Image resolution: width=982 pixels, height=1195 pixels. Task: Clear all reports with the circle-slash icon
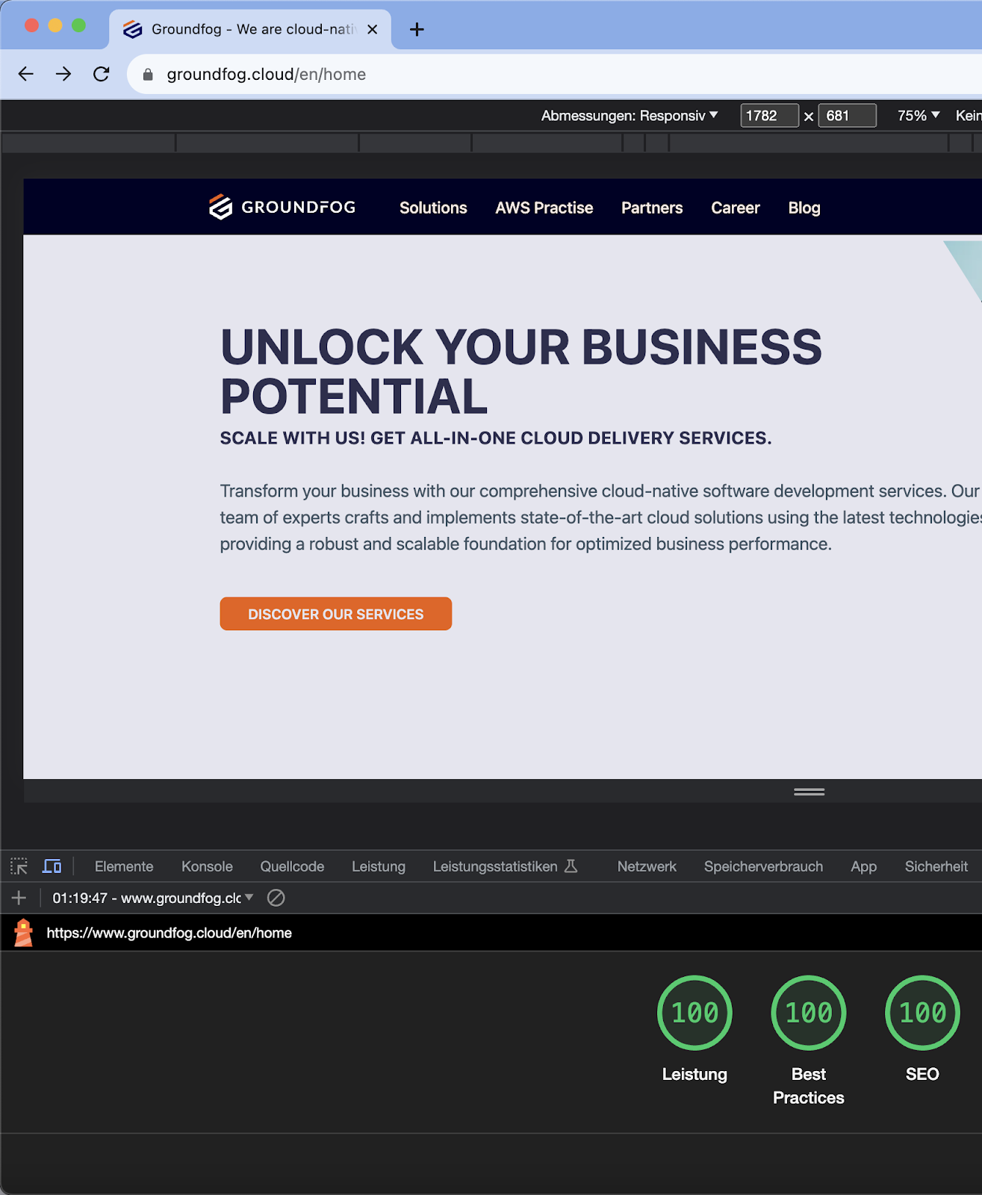[276, 898]
